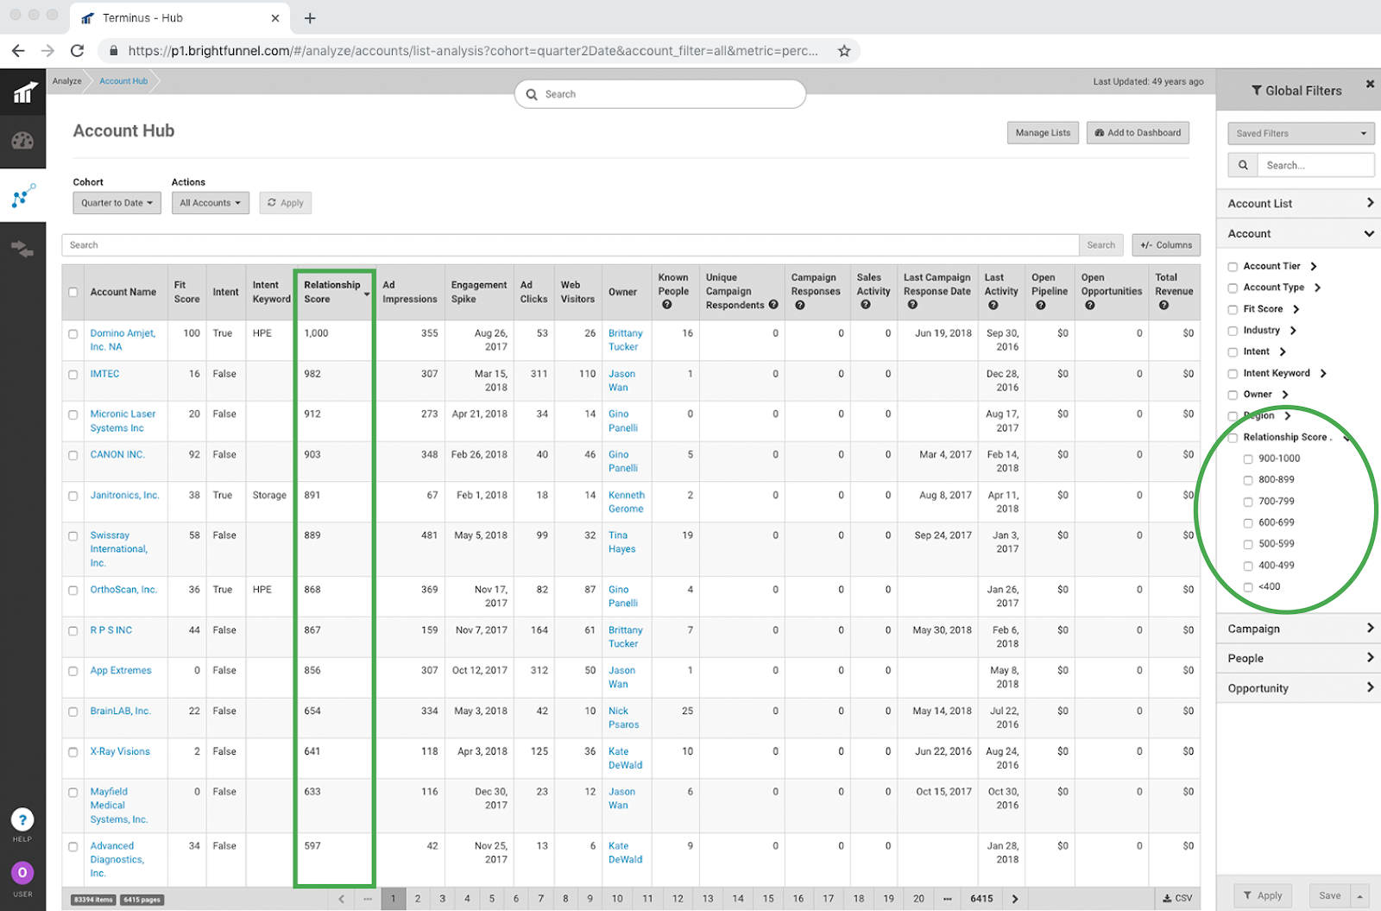1381x911 pixels.
Task: Click the Global Filters Apply button
Action: 1262,896
